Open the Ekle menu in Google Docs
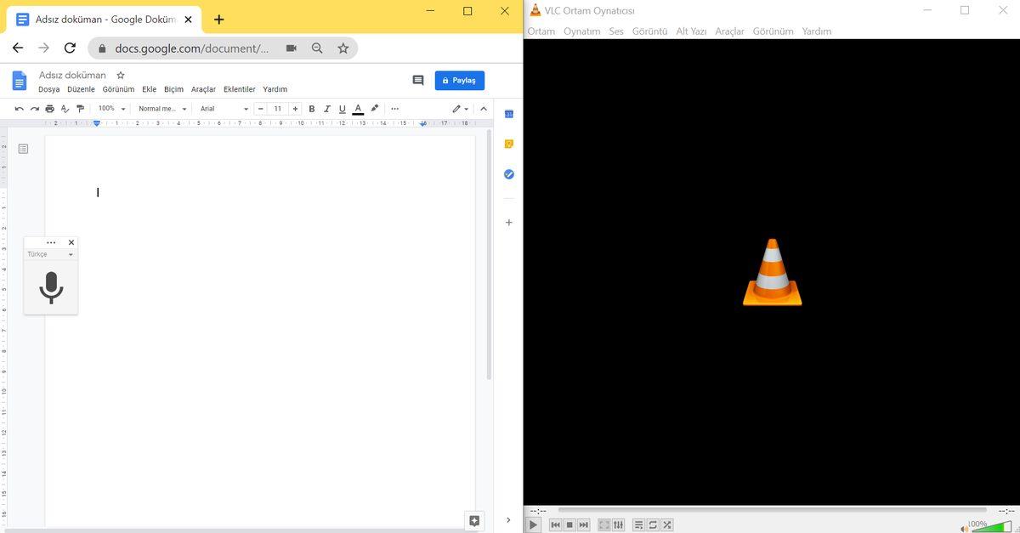The image size is (1020, 533). pyautogui.click(x=149, y=88)
